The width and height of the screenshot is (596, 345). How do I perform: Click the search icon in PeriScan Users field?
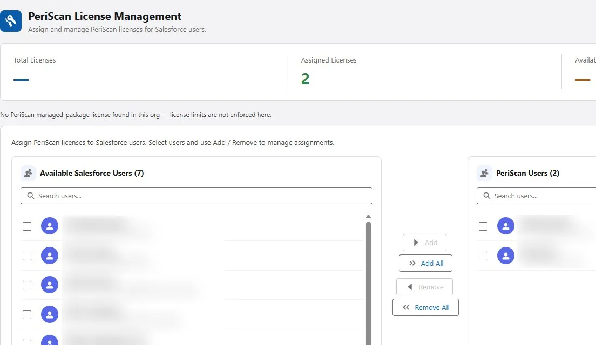tap(487, 196)
